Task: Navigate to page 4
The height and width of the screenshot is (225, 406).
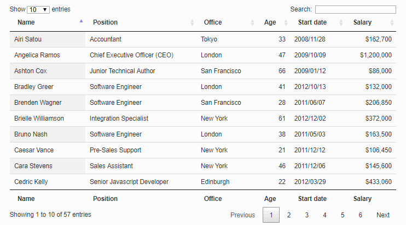Action: [x=324, y=215]
